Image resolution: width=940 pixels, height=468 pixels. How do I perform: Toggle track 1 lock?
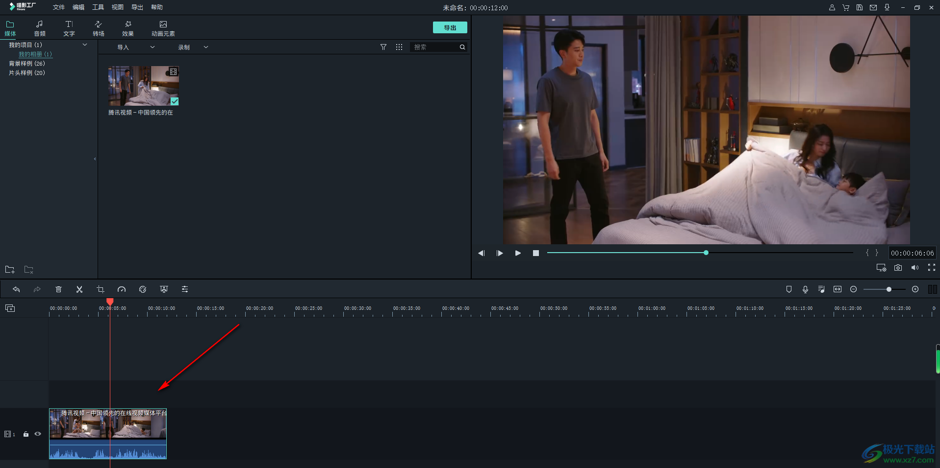coord(26,434)
